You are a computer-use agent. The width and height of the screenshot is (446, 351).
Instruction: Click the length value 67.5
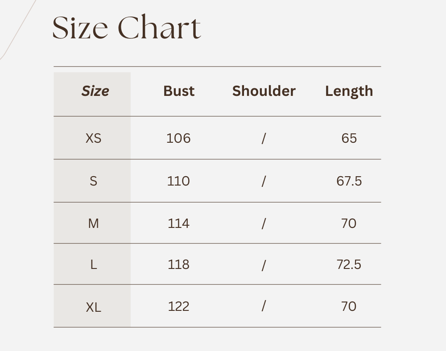tap(349, 181)
